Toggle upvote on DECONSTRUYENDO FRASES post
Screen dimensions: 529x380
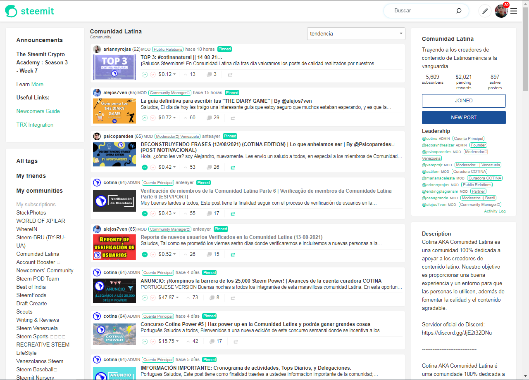pos(145,167)
